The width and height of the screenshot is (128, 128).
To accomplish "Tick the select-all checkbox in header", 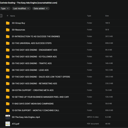I will [1, 16].
